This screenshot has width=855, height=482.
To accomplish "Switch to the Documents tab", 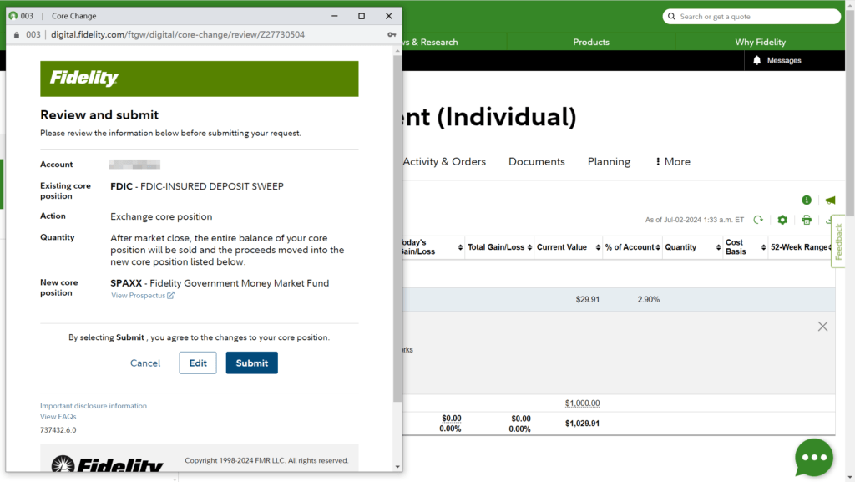I will click(537, 161).
